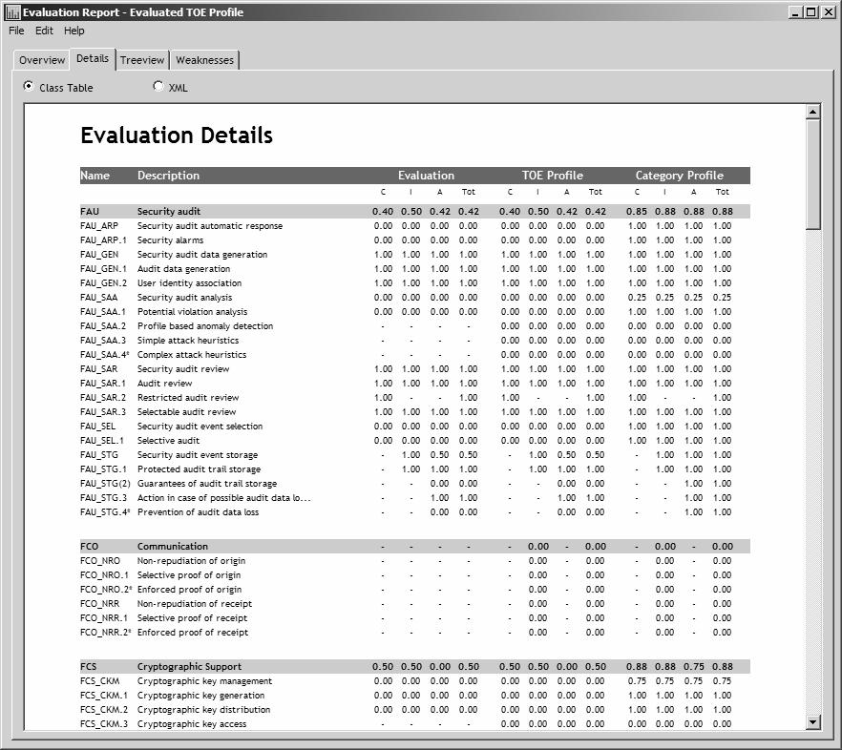Click the Evaluation Details heading

[x=177, y=135]
